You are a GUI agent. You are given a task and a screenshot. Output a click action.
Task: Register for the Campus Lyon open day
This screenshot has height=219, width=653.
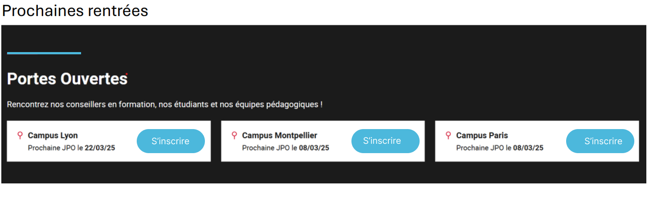[x=171, y=141]
